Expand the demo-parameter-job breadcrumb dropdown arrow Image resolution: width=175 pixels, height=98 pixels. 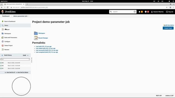28,16
